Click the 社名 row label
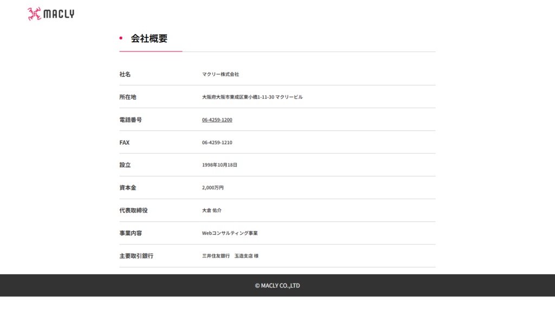555x312 pixels. (x=125, y=74)
